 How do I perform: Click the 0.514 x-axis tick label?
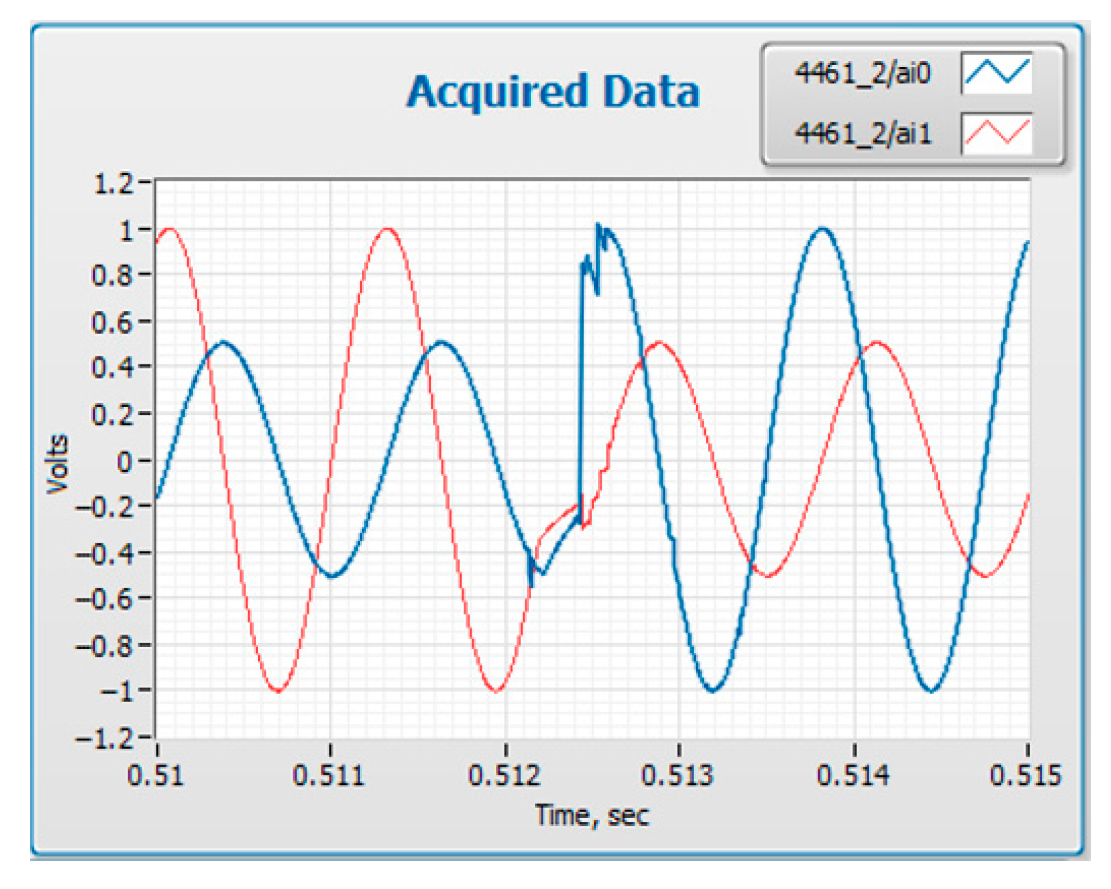[x=853, y=775]
